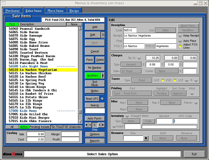209x160 pixels.
Task: Switch to the Purchases tab
Action: (12, 11)
